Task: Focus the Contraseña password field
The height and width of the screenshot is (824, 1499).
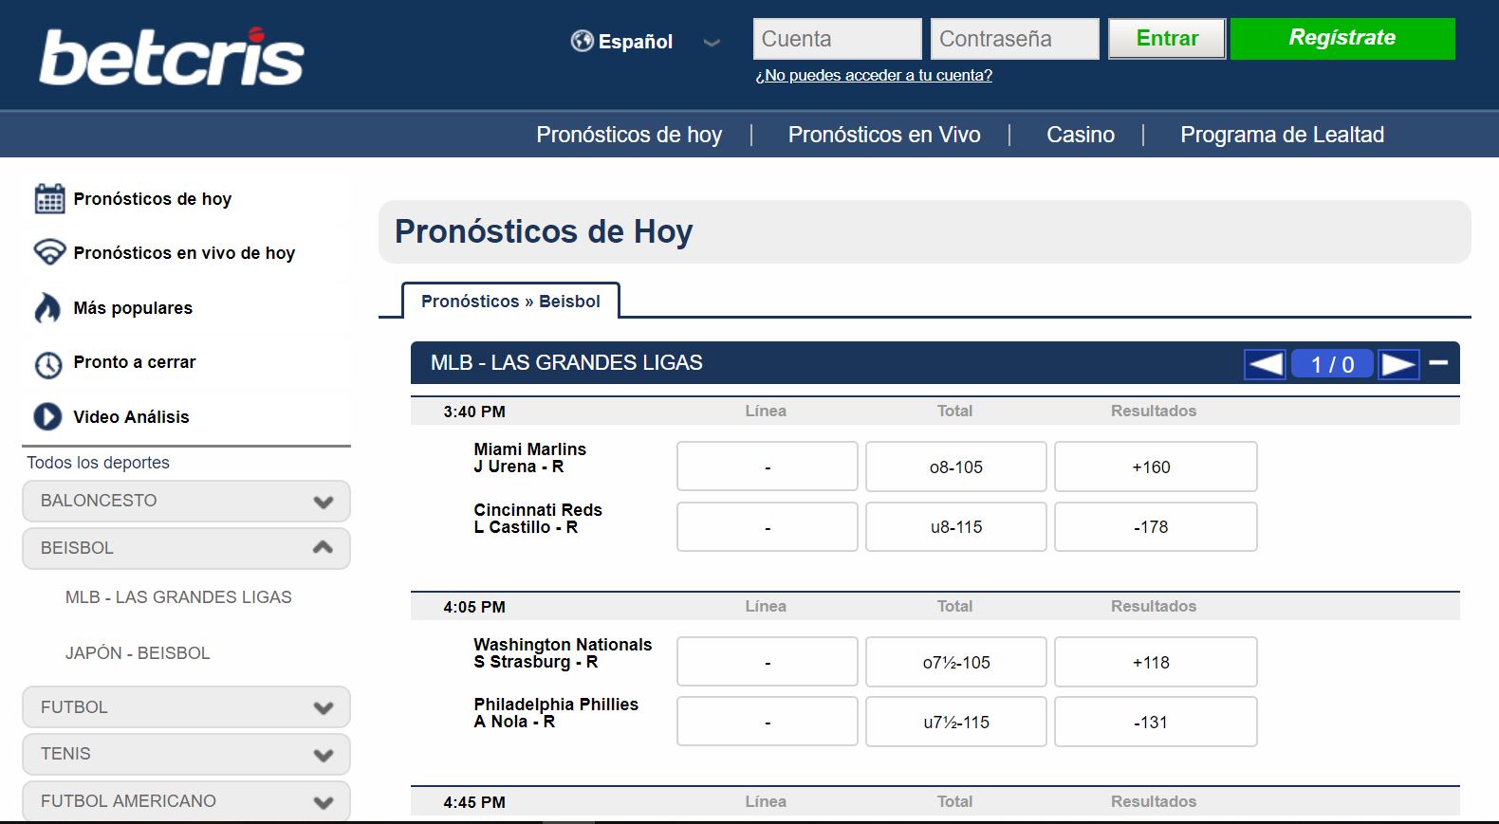Action: click(1014, 39)
